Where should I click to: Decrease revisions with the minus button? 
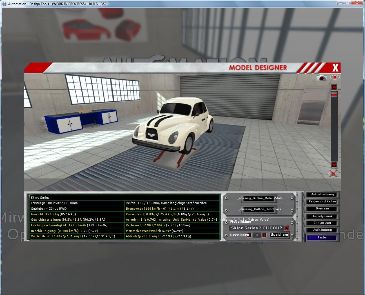tap(249, 235)
